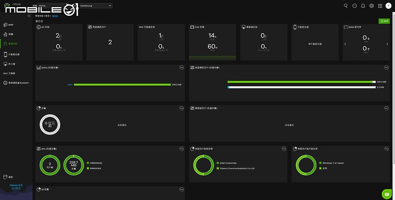Open the notifications bell
The image size is (395, 200).
(363, 6)
